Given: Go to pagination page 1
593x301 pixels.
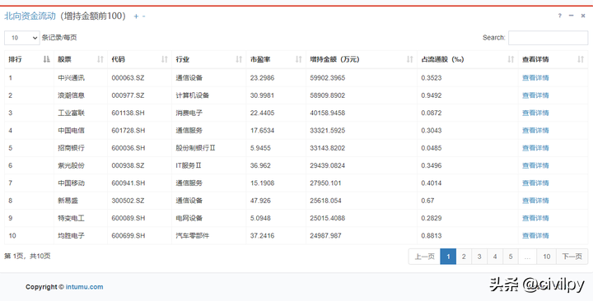Looking at the screenshot, I should coord(448,257).
